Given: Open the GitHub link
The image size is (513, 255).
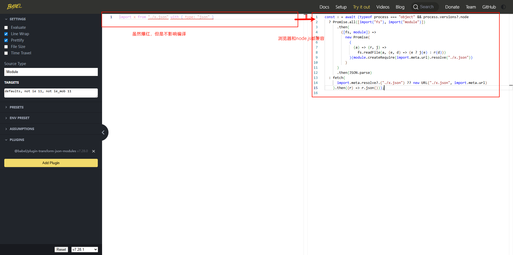Looking at the screenshot, I should point(489,7).
